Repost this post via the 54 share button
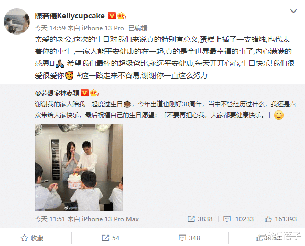305x246 pixels. 111,238
